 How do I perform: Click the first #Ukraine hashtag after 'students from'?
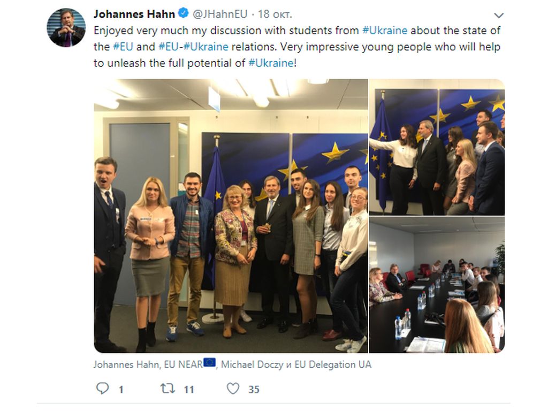click(x=385, y=31)
